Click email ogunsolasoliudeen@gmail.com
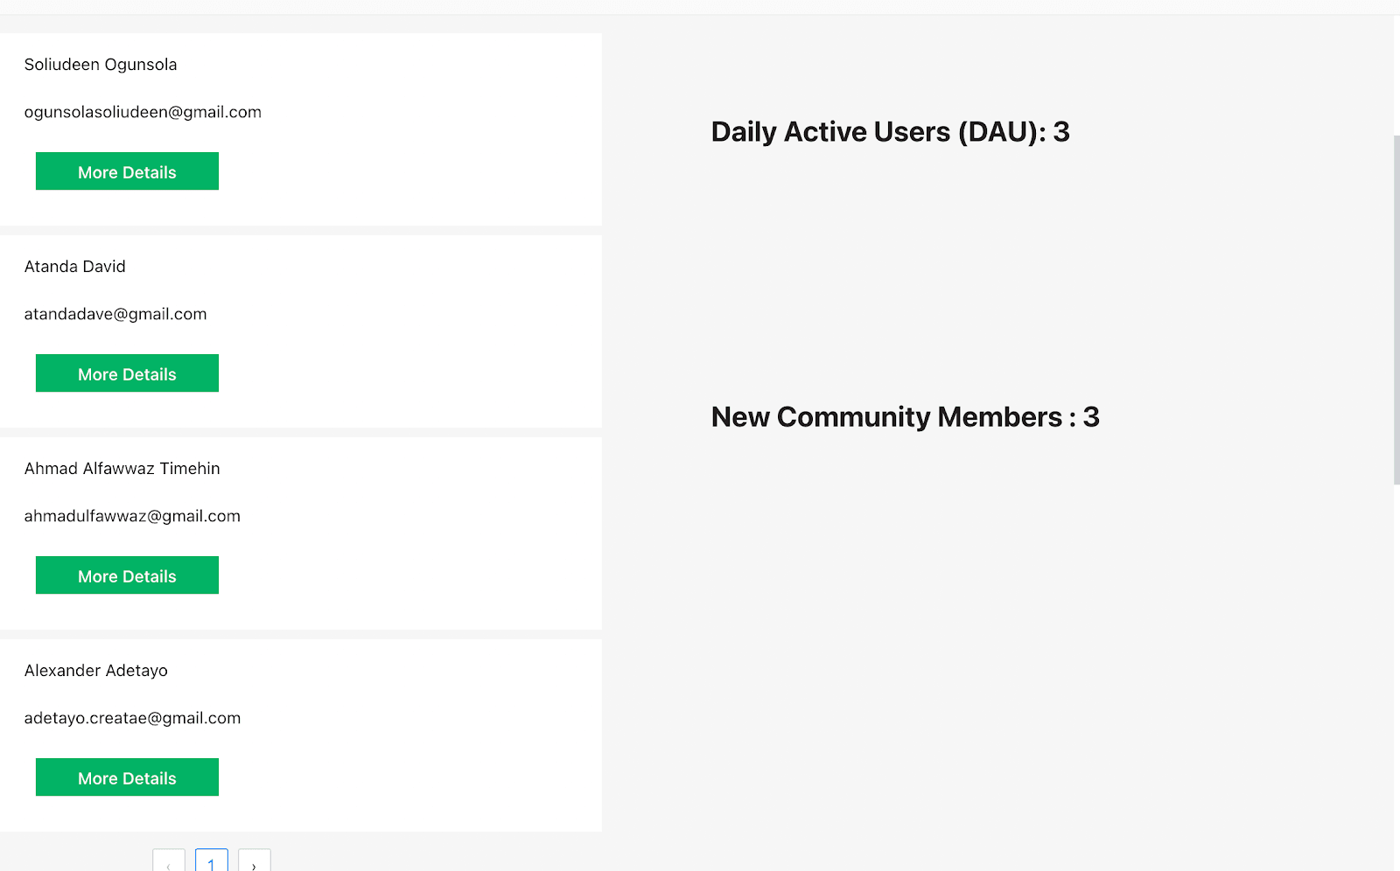Screen dimensions: 1400x871 click(x=143, y=112)
